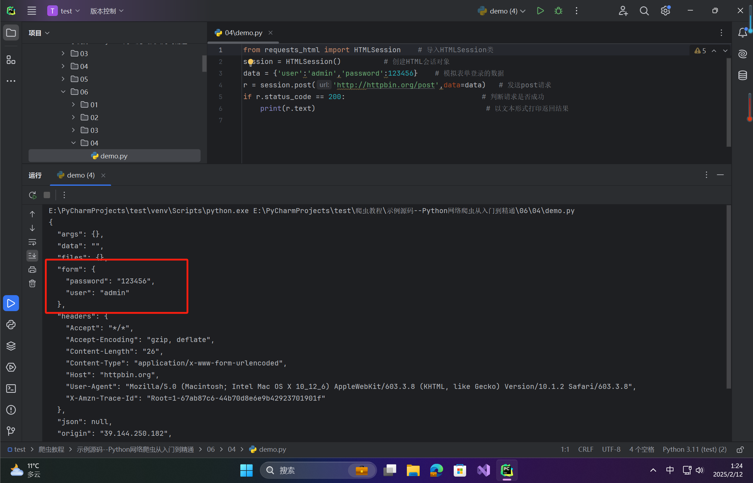Viewport: 753px width, 483px height.
Task: Open the Database tool window
Action: click(x=743, y=75)
